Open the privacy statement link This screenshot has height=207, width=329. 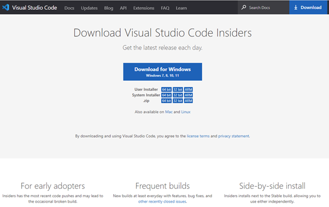click(x=234, y=136)
